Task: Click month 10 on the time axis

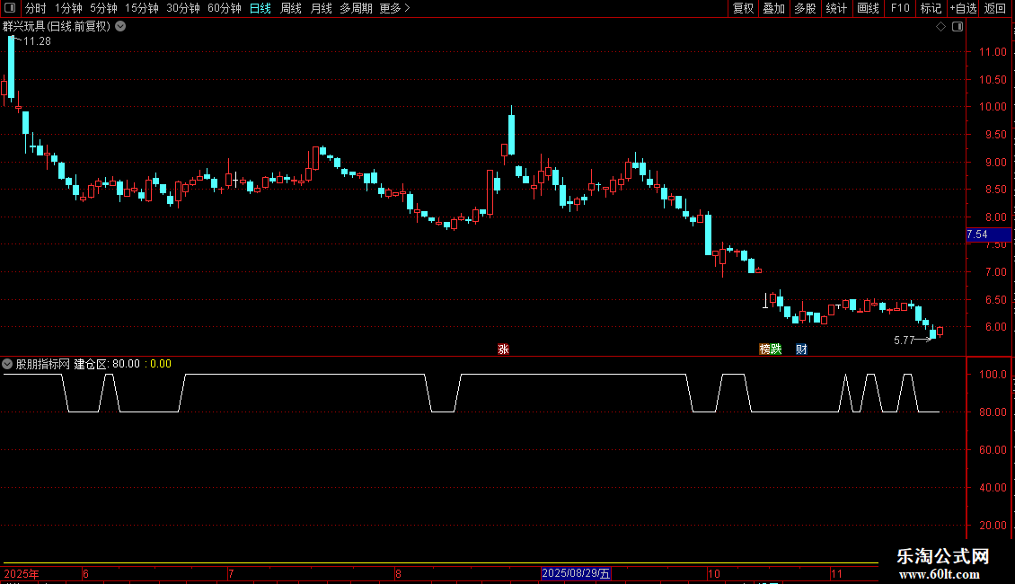Action: [713, 573]
